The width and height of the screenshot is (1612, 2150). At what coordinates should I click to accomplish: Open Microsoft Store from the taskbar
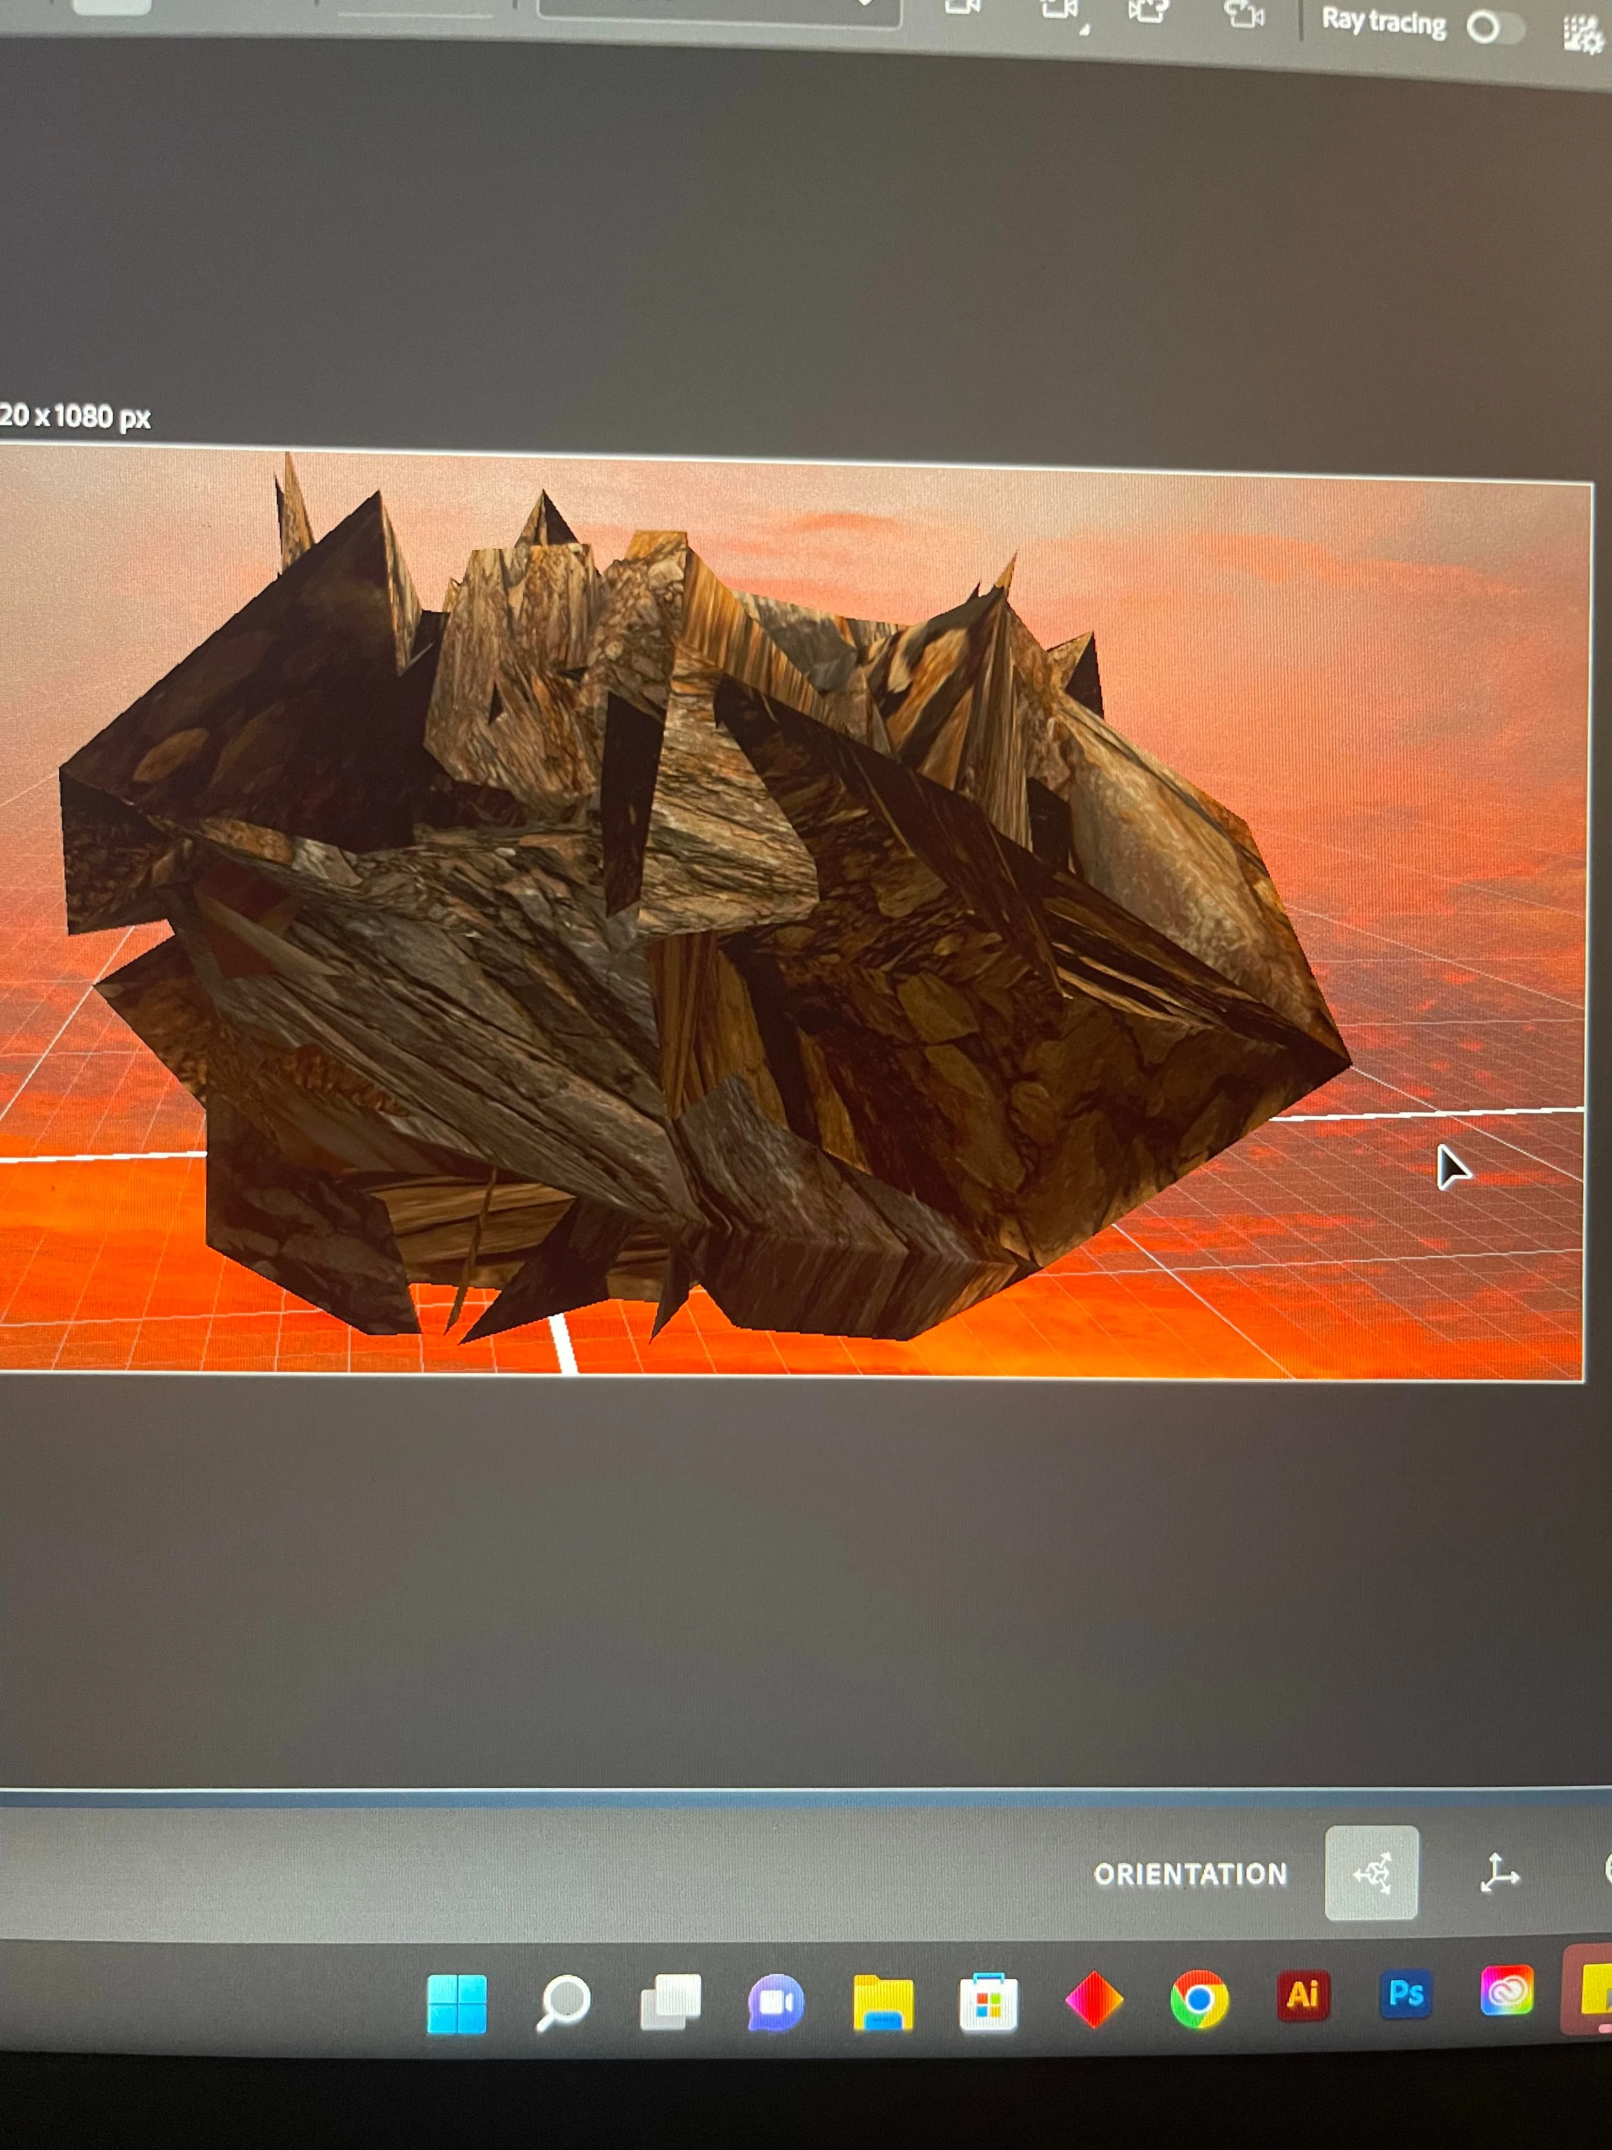988,2002
